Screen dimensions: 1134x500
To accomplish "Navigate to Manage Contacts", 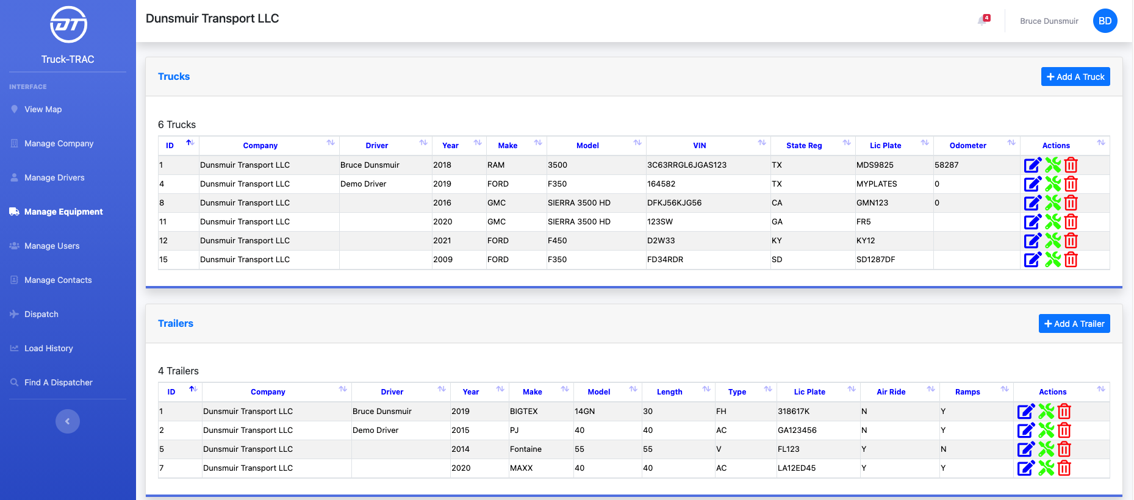I will coord(58,280).
